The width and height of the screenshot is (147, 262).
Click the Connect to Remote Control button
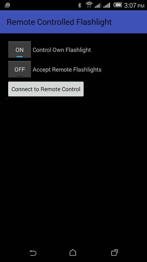coord(46,89)
